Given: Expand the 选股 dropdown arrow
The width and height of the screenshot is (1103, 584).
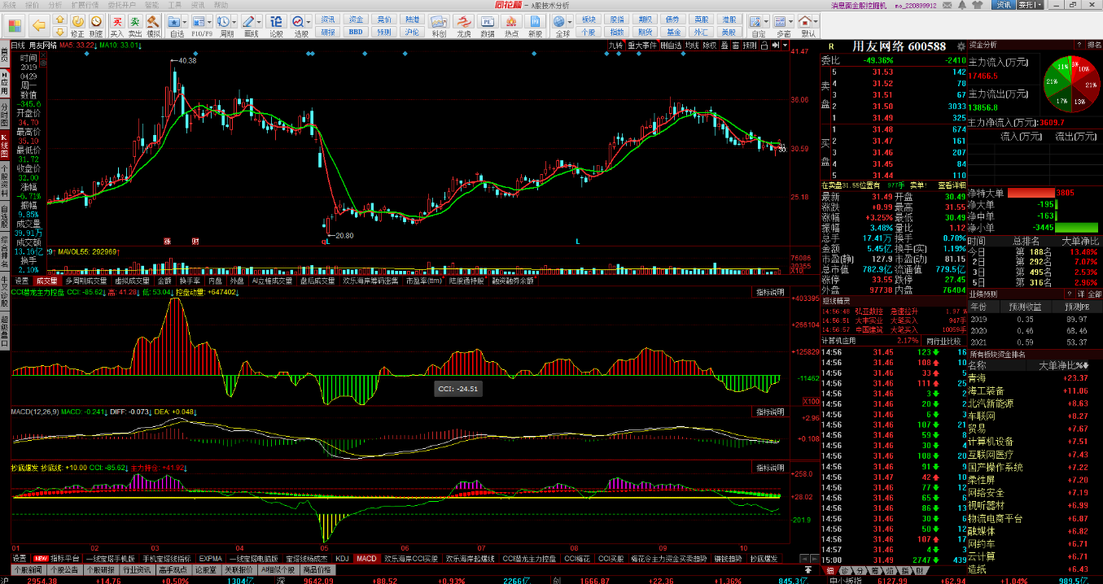Looking at the screenshot, I should pos(307,22).
